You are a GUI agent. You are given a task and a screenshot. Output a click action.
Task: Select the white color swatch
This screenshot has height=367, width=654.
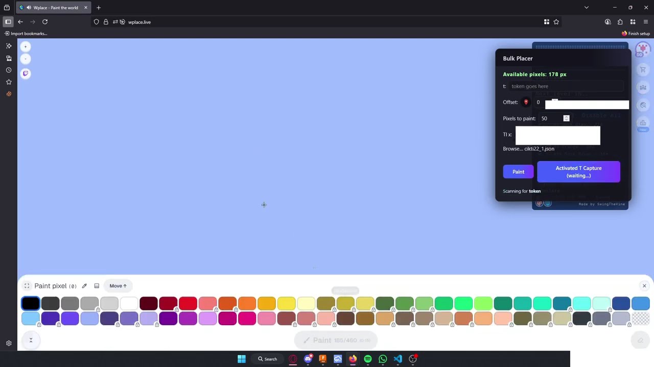(x=129, y=304)
